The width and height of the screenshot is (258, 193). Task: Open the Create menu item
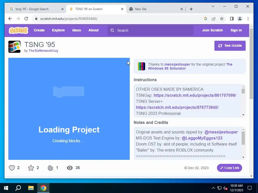pos(39,30)
